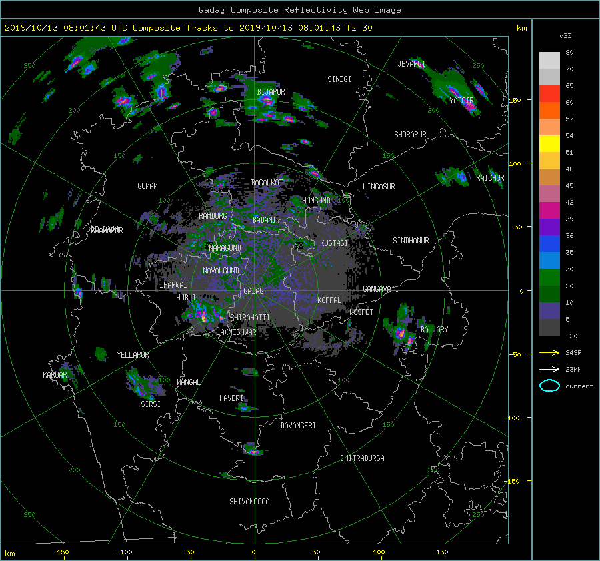Click the Gadag_Composite_Reflectivity_Web_Image title
The image size is (600, 561).
click(x=299, y=10)
